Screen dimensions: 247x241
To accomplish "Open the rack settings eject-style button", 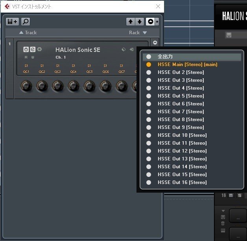I will (150, 22).
